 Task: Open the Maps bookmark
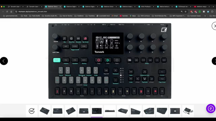tap(133, 16)
